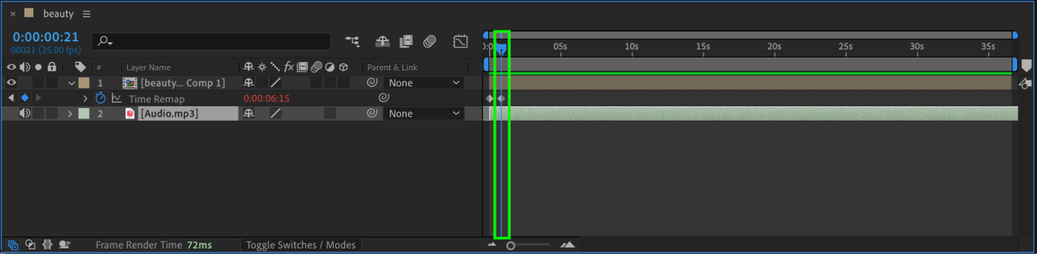This screenshot has width=1037, height=254.
Task: Open the Graph Editor
Action: (460, 41)
